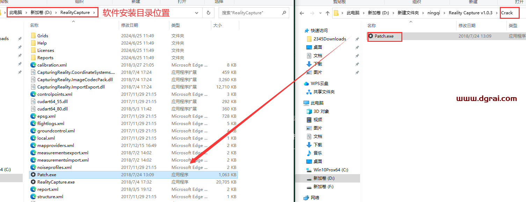The image size is (526, 202).
Task: Open 3D 对象 in the navigation pane
Action: (x=321, y=111)
